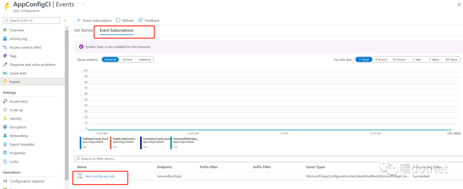Click the AppConfigCI lightning bolt icon
Screen dimensions: 463x189
(6, 6)
